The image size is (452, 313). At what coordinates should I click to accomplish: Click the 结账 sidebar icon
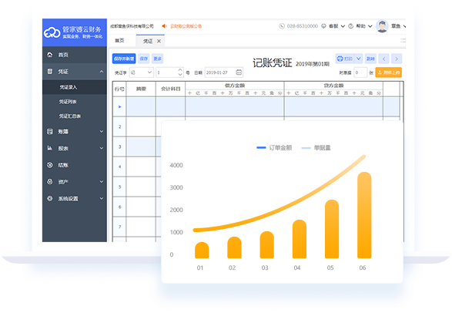pyautogui.click(x=50, y=165)
